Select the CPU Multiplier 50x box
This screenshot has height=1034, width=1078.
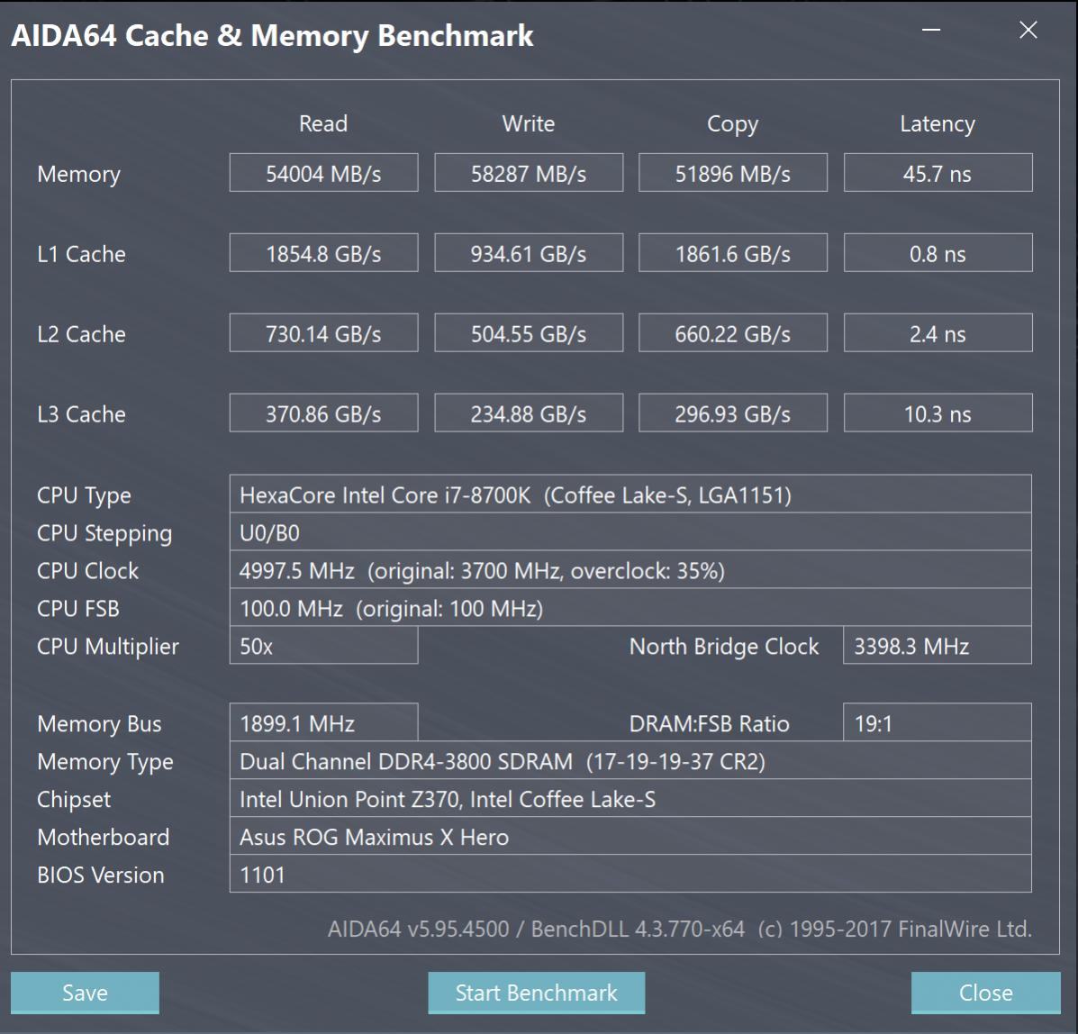click(x=323, y=646)
